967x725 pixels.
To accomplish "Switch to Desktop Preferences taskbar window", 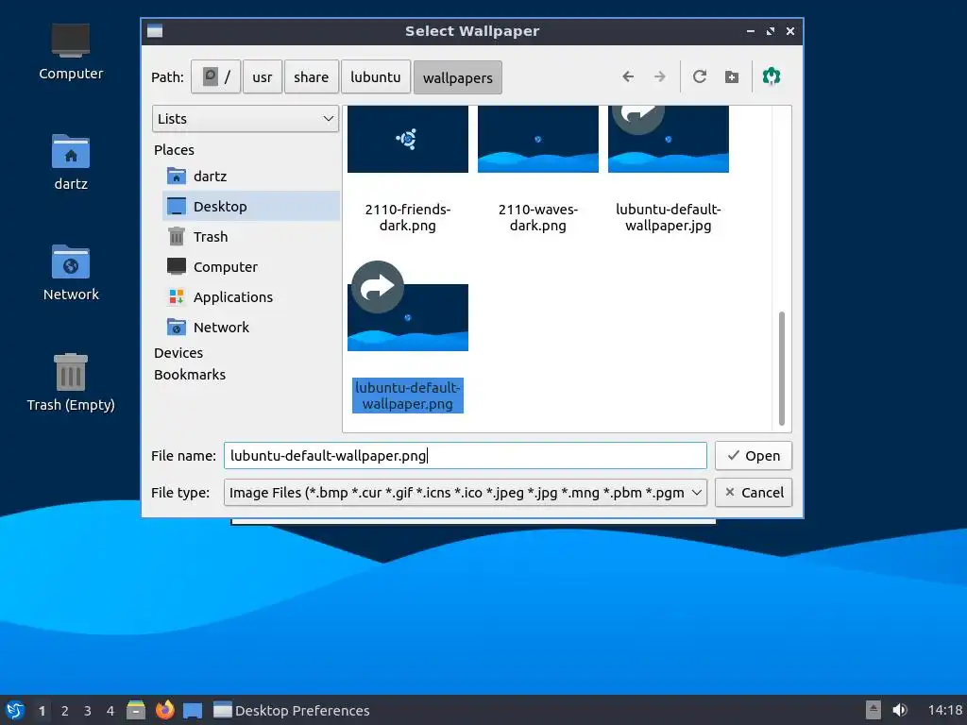I will click(x=291, y=710).
